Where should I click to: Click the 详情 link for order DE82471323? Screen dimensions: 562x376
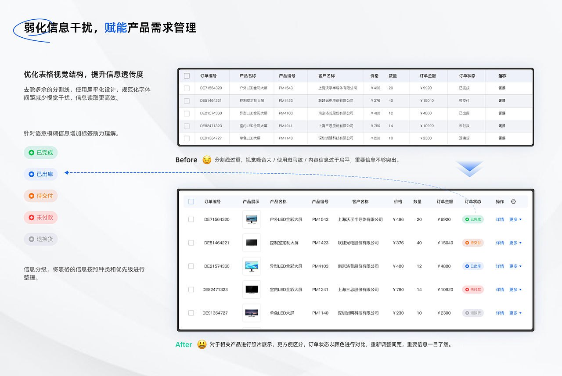500,290
